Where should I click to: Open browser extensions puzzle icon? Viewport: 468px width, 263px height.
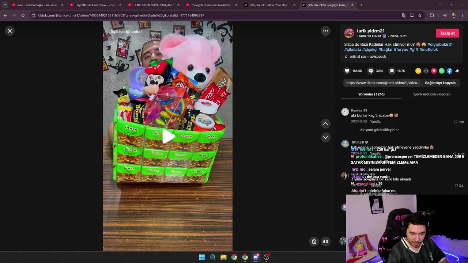(432, 15)
